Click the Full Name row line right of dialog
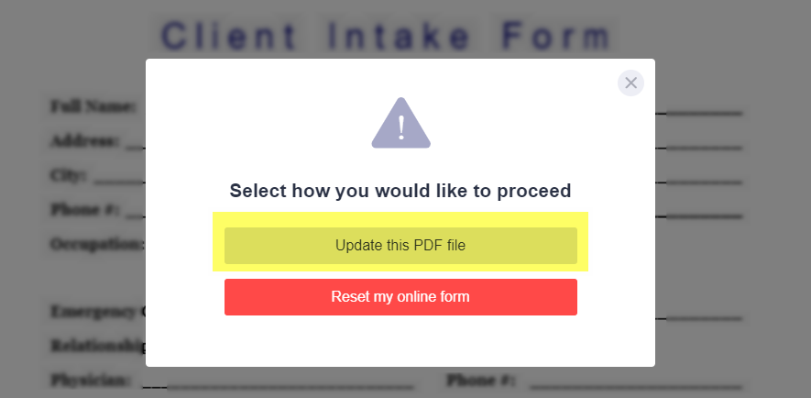 pyautogui.click(x=699, y=113)
